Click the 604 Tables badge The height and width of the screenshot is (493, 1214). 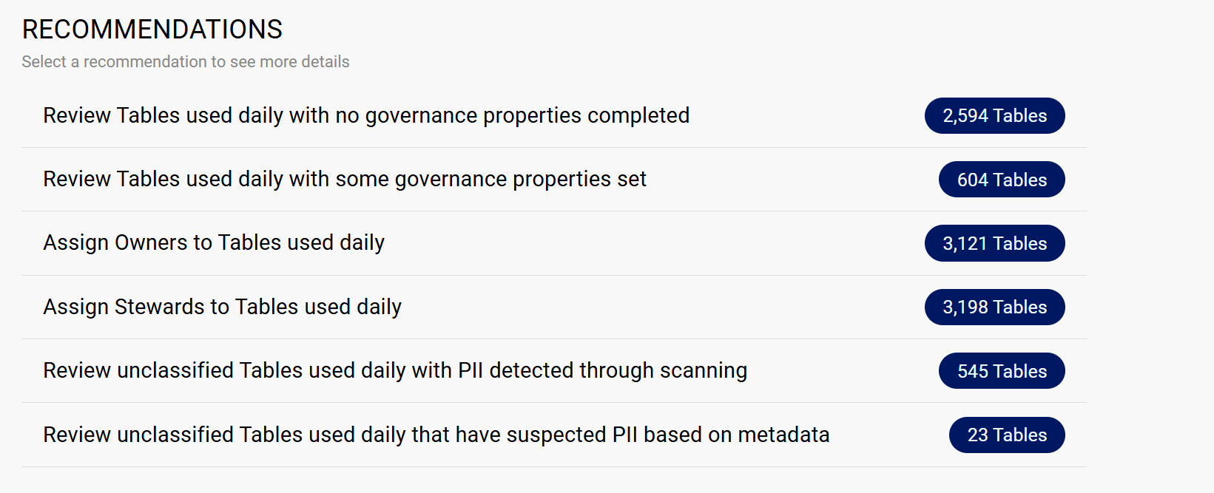point(1001,180)
